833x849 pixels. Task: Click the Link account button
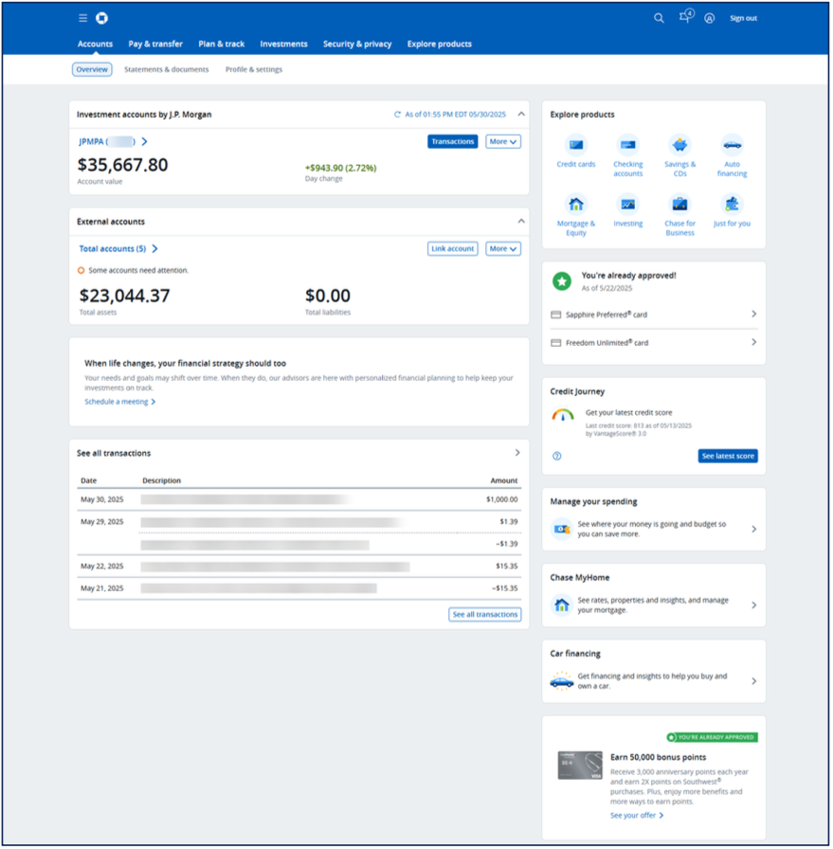click(x=454, y=249)
